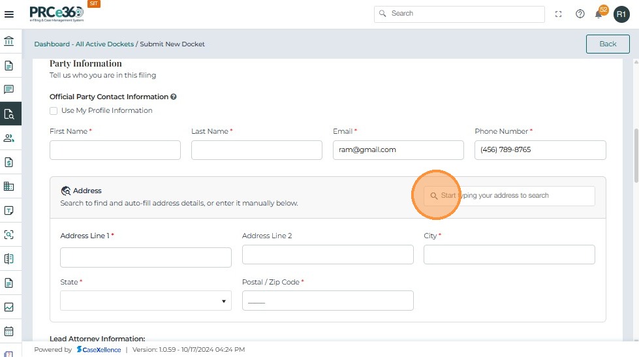Click the people/users sidebar icon

9,138
